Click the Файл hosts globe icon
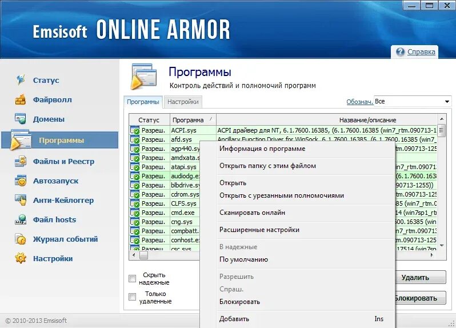 tap(21, 219)
